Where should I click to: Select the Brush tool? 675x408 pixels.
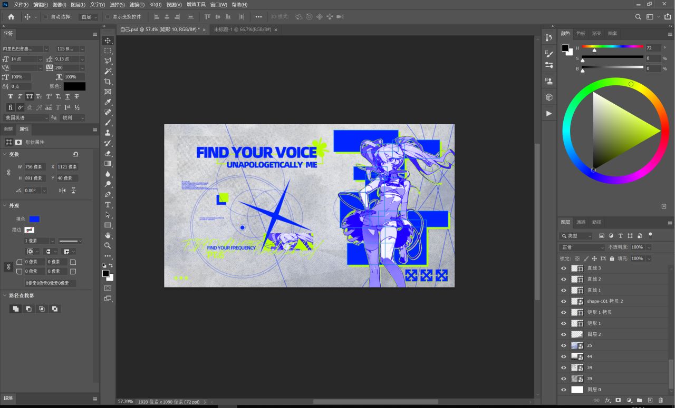[108, 123]
